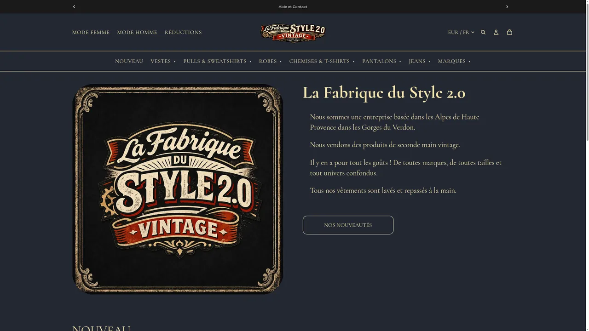
Task: Click the next announcement arrow
Action: coord(507,6)
